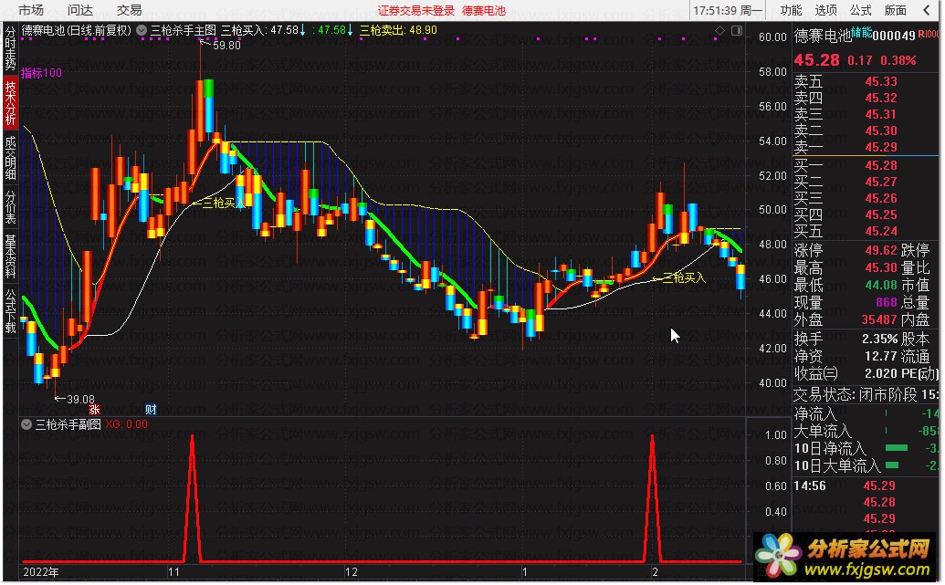945x585 pixels.
Task: Click the 60.00 price axis label
Action: click(x=772, y=37)
